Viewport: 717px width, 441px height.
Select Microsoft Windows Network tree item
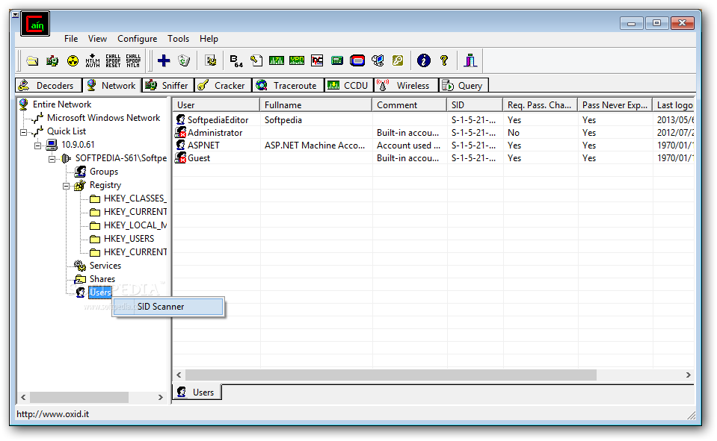coord(103,118)
